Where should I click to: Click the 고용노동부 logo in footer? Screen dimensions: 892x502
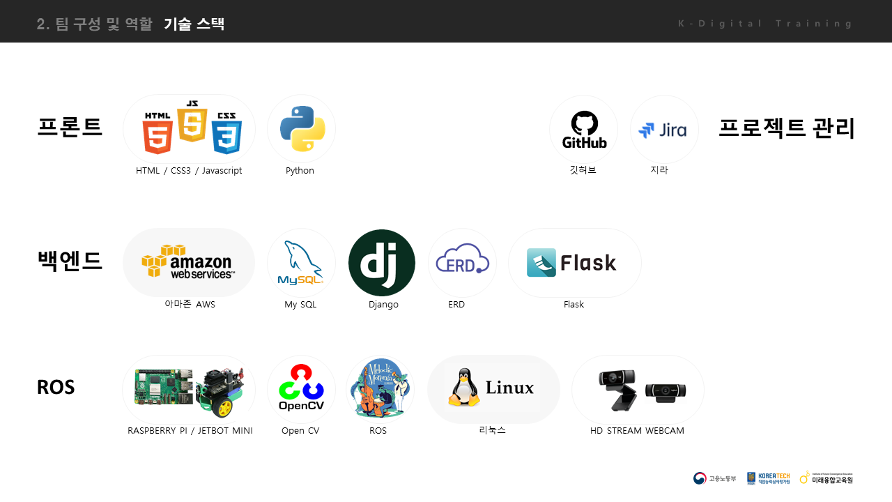click(x=714, y=478)
